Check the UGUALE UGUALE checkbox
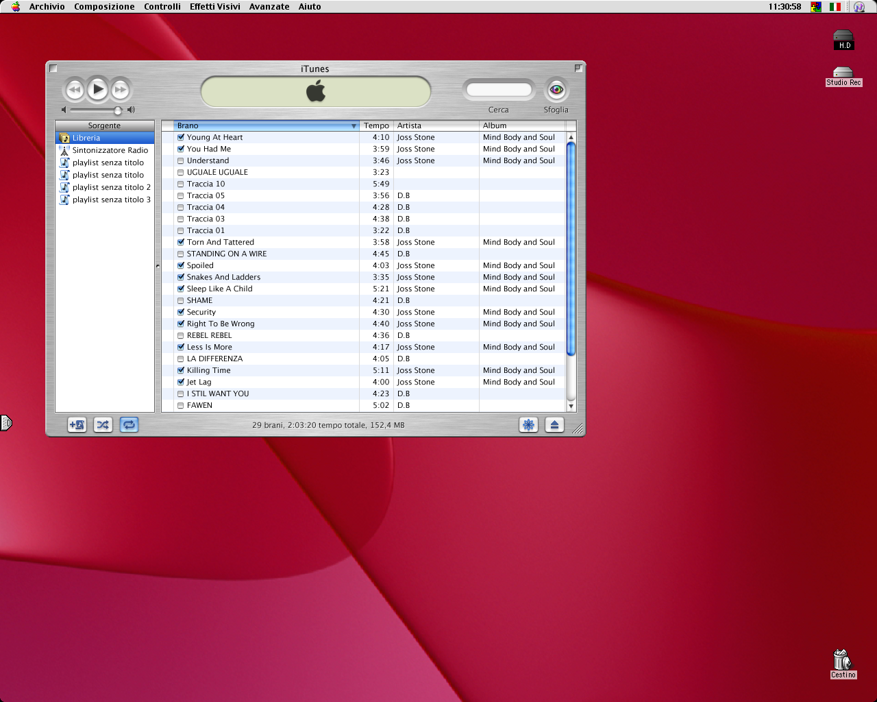The image size is (877, 702). 181,172
